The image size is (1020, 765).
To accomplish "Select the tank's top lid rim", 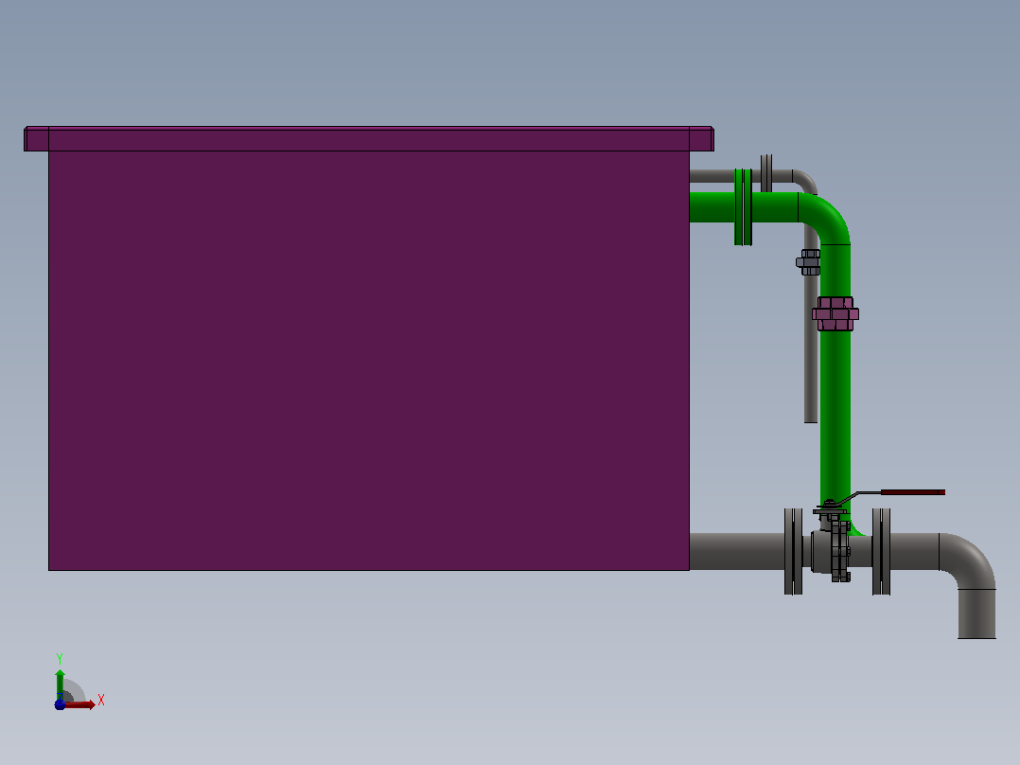I will (x=369, y=138).
